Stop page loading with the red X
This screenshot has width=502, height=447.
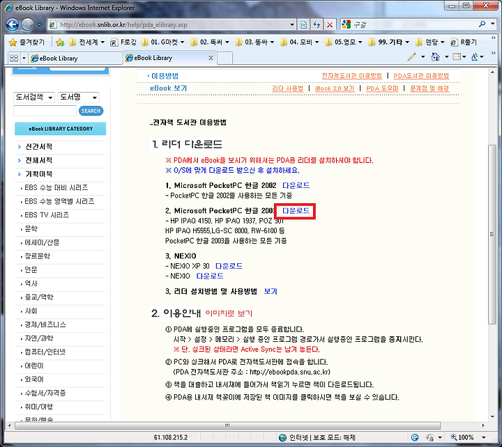pyautogui.click(x=330, y=24)
